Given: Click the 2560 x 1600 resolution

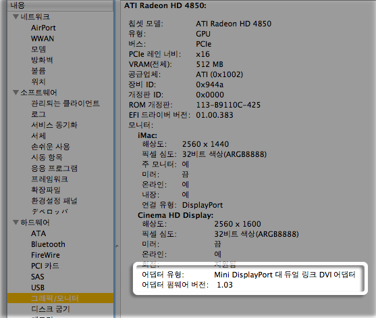Looking at the screenshot, I should (238, 224).
